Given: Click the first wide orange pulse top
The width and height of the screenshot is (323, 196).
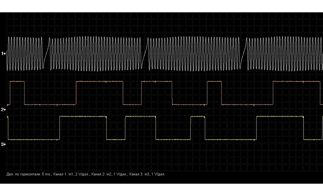Looking at the screenshot, I should 99,81.
